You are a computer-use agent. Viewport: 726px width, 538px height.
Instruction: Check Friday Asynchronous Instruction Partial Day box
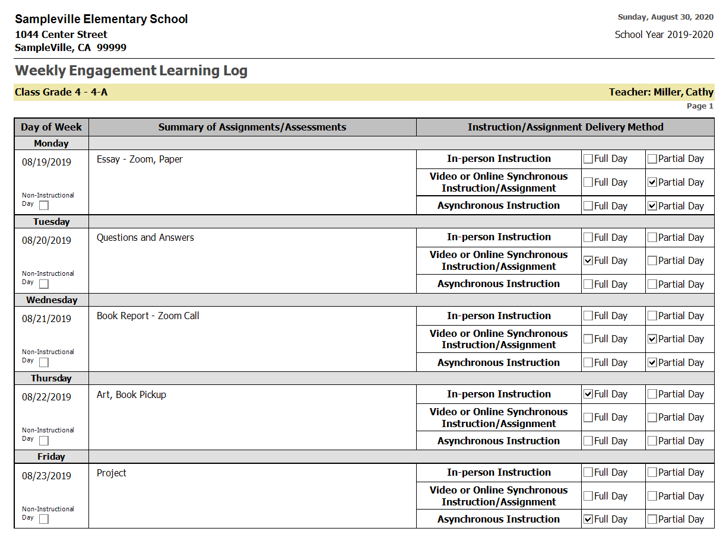point(652,520)
